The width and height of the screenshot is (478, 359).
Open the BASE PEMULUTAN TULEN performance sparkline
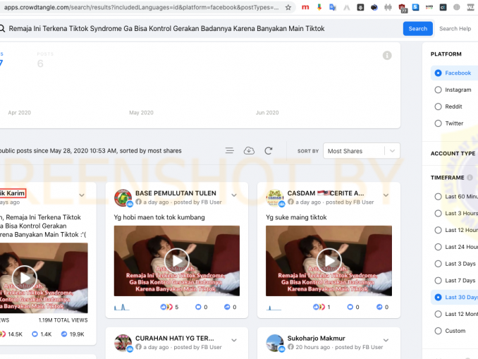(x=122, y=307)
